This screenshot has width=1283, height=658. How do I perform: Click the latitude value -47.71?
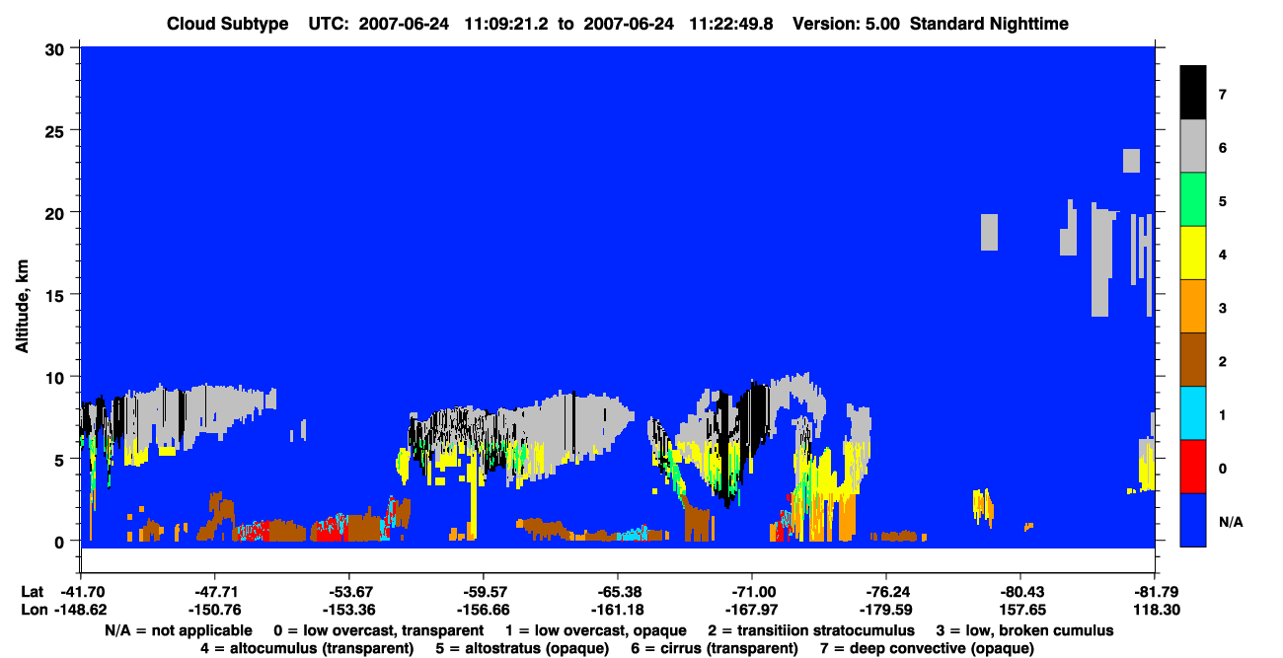(214, 592)
